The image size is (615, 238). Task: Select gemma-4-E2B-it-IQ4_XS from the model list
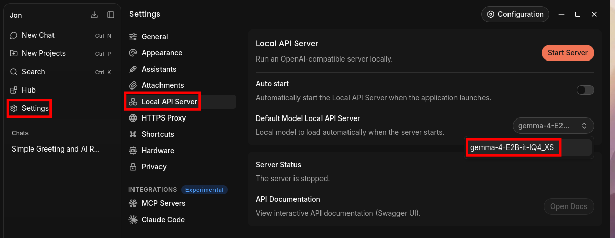click(528, 147)
